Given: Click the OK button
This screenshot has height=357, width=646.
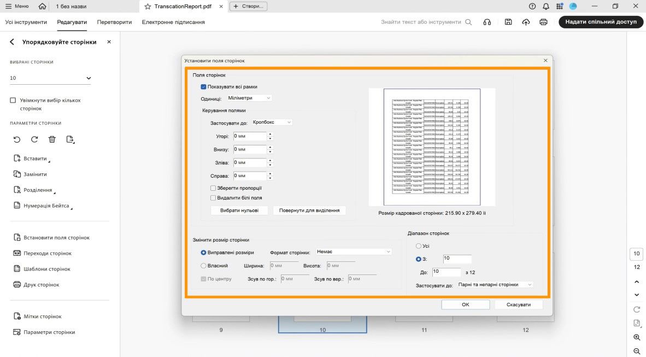Looking at the screenshot, I should [x=466, y=305].
